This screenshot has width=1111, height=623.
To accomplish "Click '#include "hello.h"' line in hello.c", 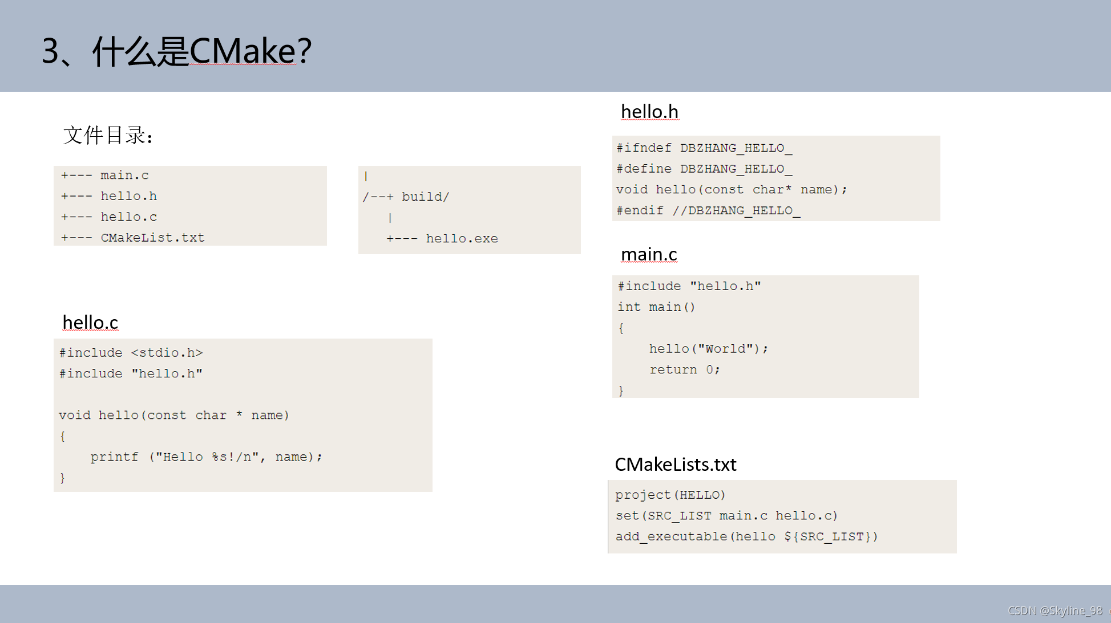I will 131,374.
